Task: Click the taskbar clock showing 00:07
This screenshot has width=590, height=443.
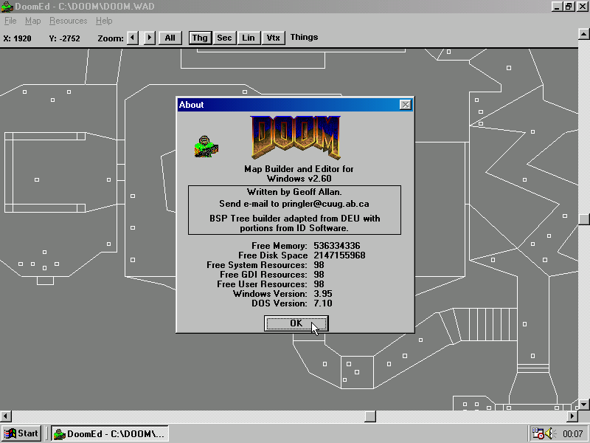Action: pos(573,434)
